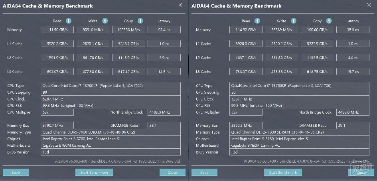Click Save in the left window
377x181 pixels.
pyautogui.click(x=16, y=172)
